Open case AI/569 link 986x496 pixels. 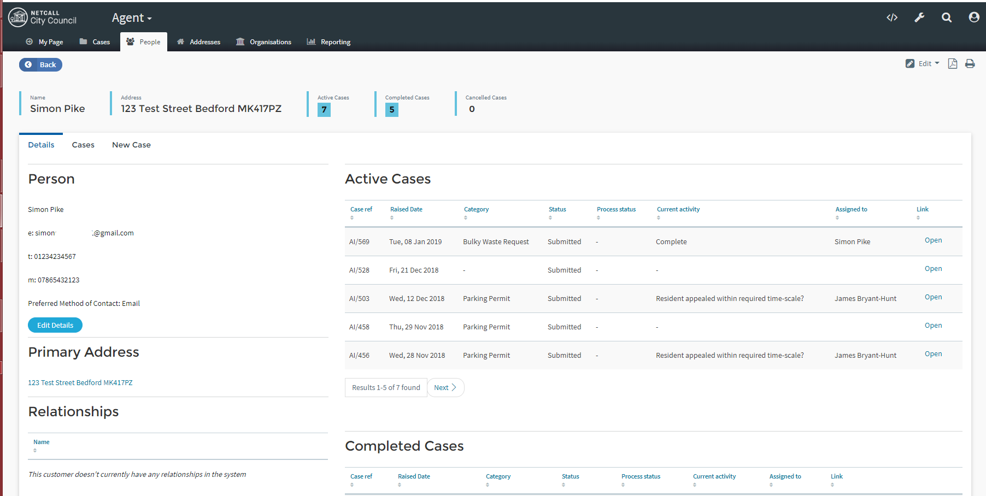pyautogui.click(x=933, y=240)
